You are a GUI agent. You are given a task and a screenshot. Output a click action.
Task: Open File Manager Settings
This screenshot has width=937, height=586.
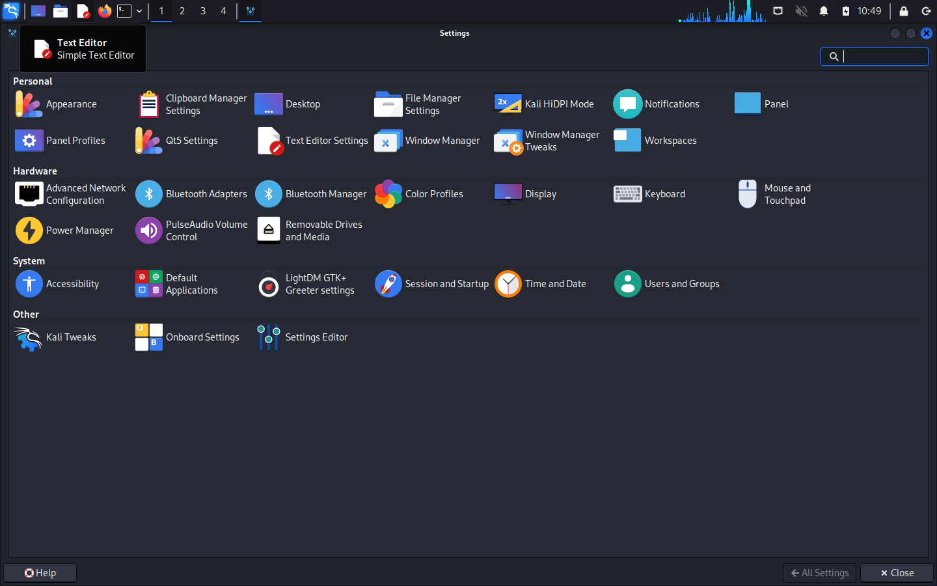click(x=418, y=104)
